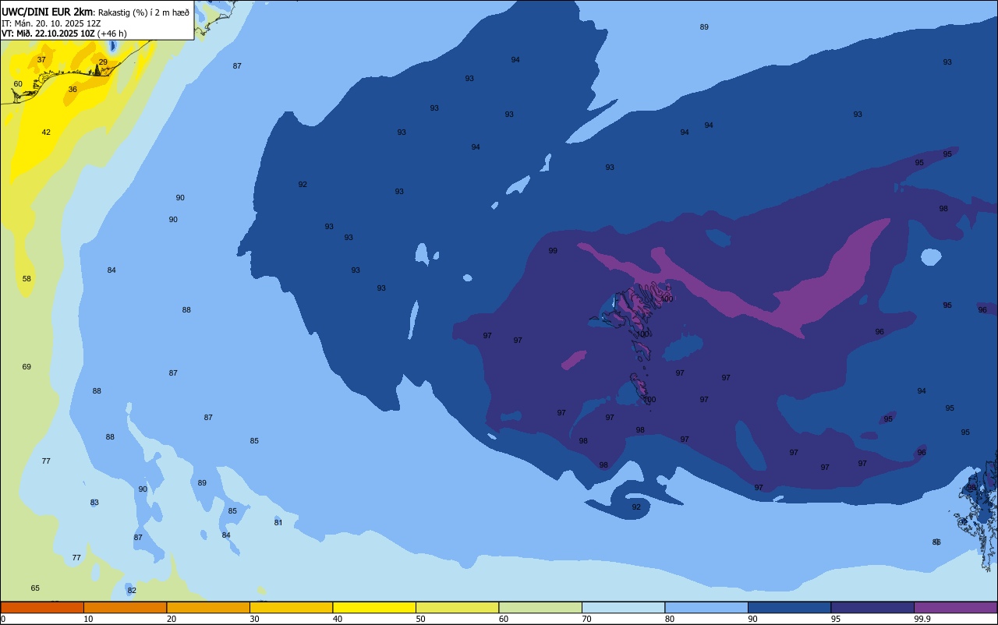
Task: Click the '10' legend tick label
Action: tap(88, 619)
